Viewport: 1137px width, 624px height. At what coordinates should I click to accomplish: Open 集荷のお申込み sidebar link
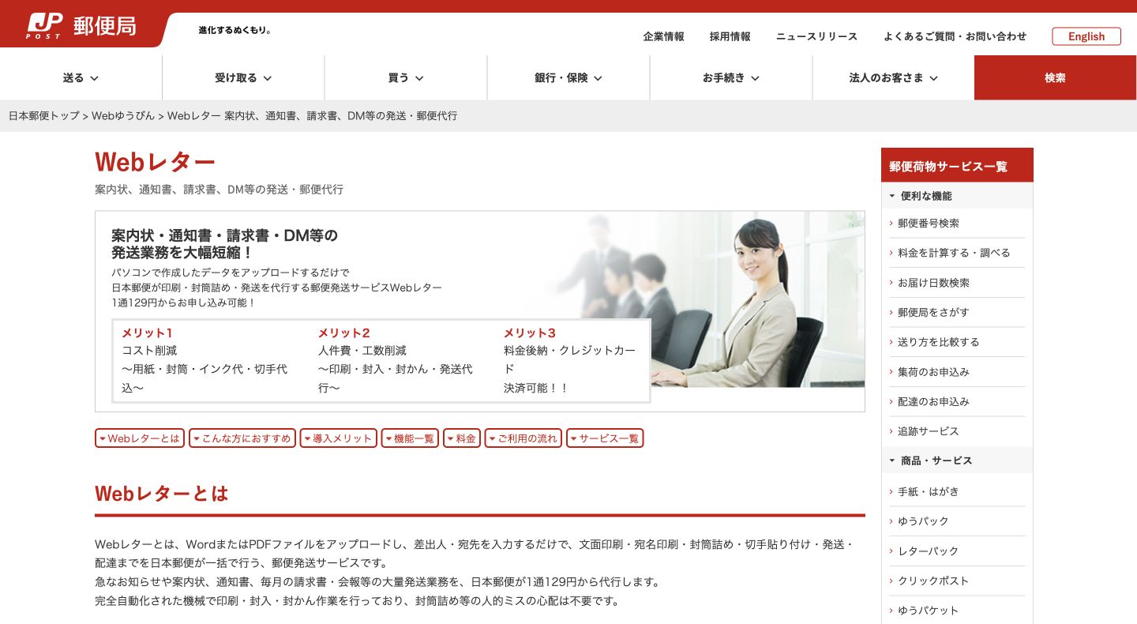tap(933, 372)
